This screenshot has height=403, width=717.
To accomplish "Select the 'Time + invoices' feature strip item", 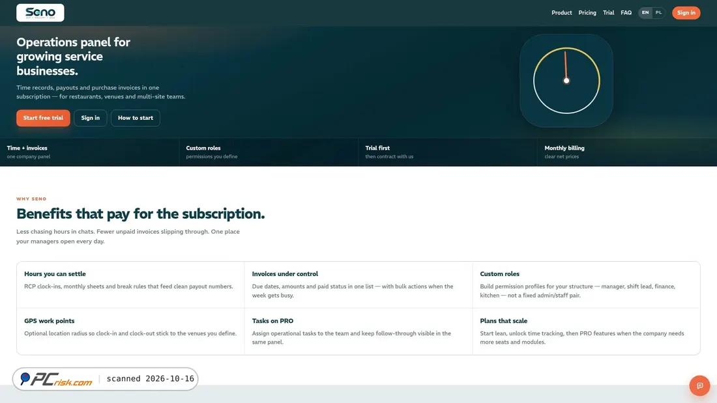I will point(90,152).
